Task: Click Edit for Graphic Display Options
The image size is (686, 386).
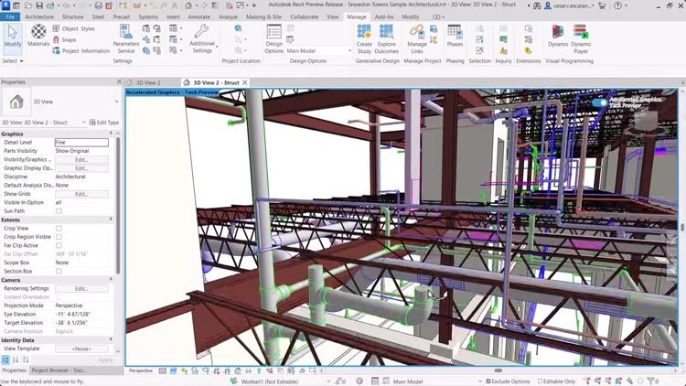Action: pos(81,168)
